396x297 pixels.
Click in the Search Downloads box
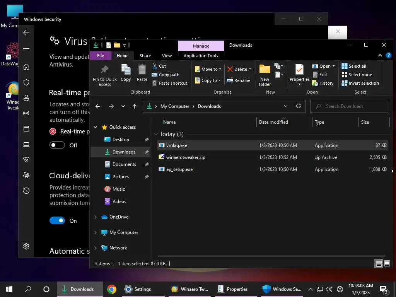click(x=349, y=106)
